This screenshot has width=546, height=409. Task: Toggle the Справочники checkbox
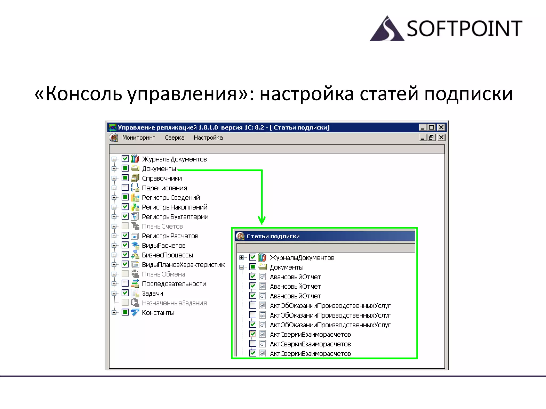[125, 178]
